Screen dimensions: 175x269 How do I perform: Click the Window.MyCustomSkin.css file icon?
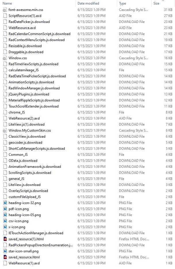[x=5, y=130]
